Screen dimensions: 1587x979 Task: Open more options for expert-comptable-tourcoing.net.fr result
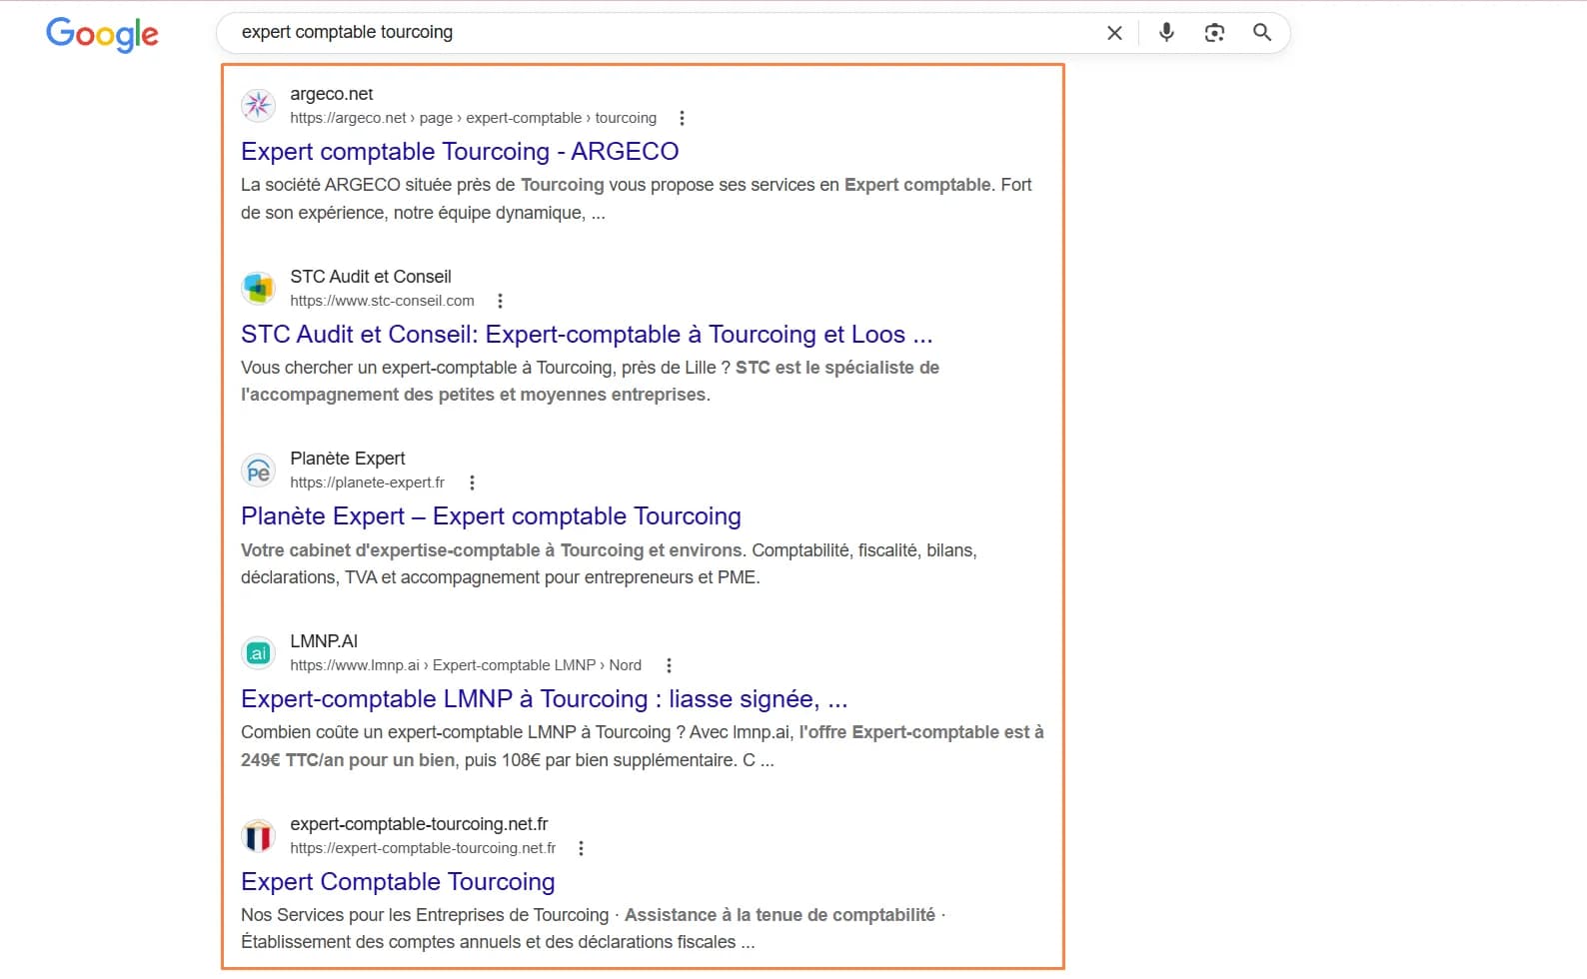pos(581,848)
